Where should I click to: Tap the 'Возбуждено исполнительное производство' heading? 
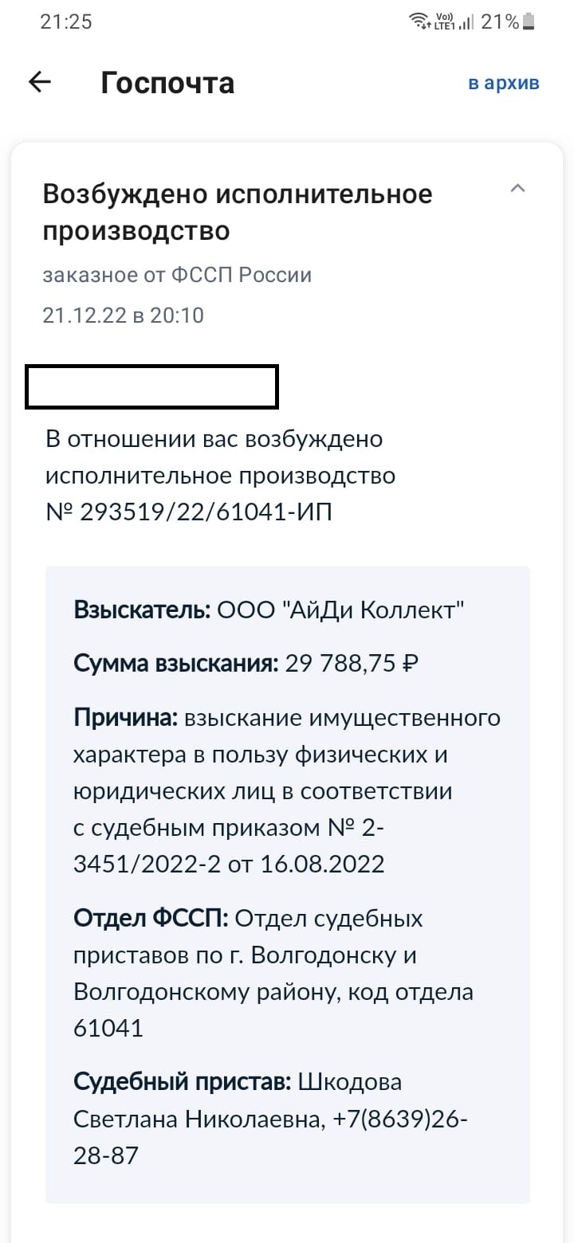click(237, 212)
